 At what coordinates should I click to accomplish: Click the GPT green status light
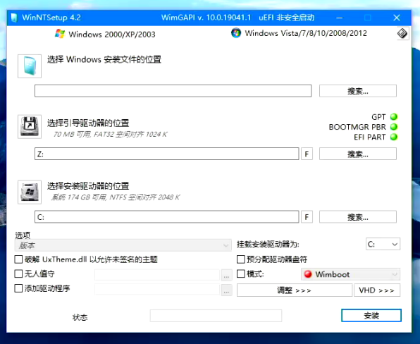(394, 117)
